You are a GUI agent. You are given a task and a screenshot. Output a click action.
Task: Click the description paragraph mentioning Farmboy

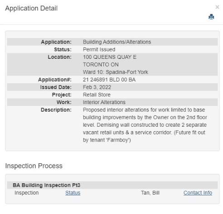point(145,125)
